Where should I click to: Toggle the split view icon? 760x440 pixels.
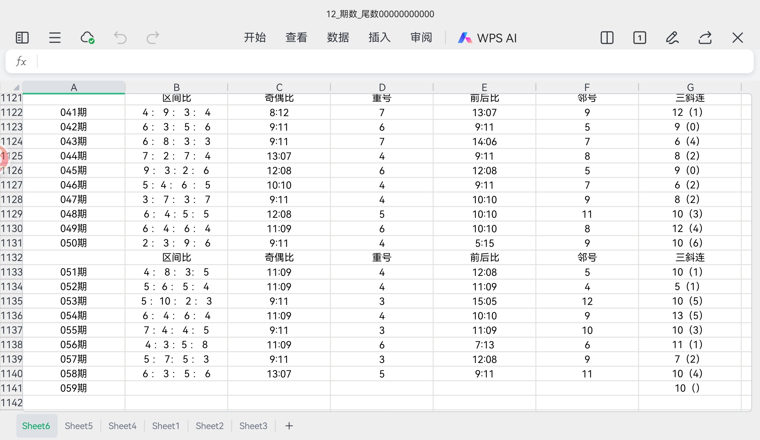(x=607, y=38)
